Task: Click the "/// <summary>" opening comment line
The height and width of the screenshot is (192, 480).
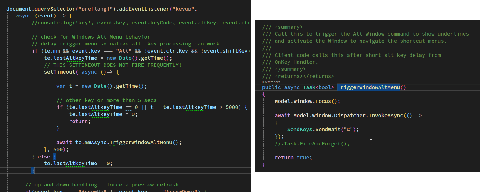Action: point(282,27)
